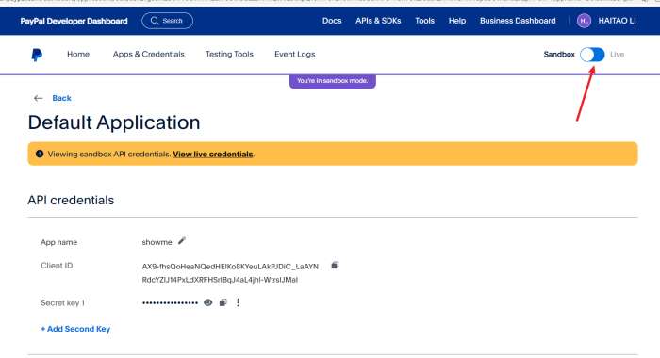
Task: Open Docs in the top bar
Action: pos(332,21)
